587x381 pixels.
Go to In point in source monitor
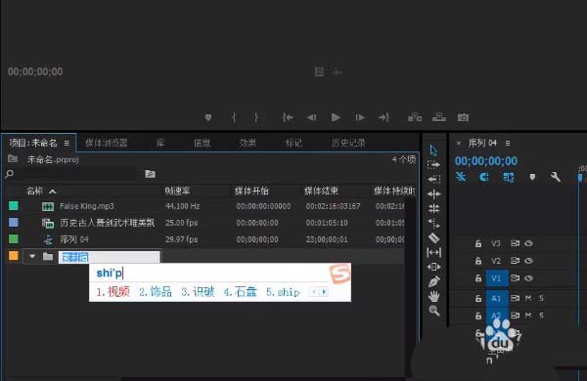[288, 118]
